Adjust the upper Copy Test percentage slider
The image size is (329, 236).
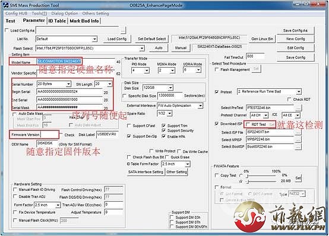pos(248,176)
